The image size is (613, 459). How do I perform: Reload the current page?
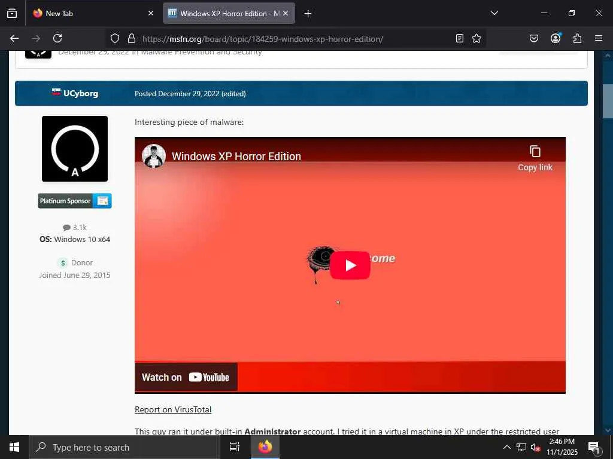click(x=57, y=38)
